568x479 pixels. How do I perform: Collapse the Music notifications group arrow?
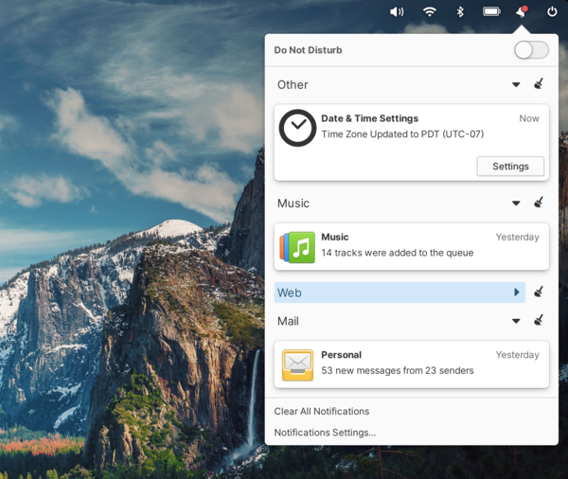(x=516, y=203)
